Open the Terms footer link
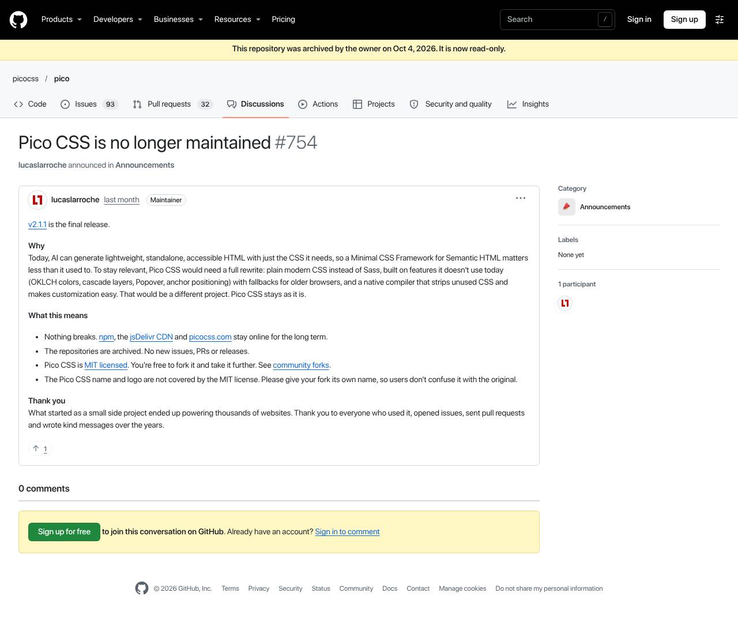 pyautogui.click(x=230, y=588)
